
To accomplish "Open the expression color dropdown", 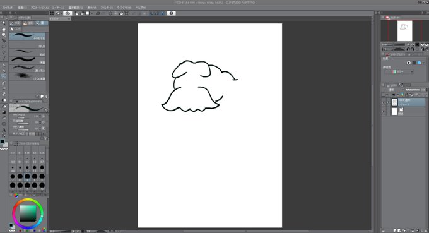I will (398, 72).
